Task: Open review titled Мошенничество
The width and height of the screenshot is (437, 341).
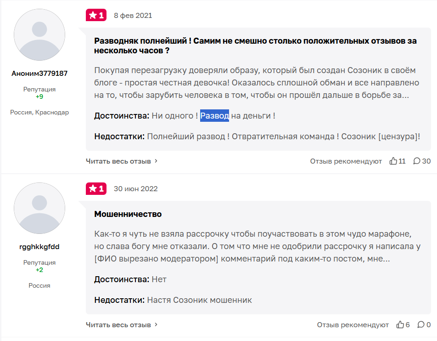Action: (x=128, y=214)
